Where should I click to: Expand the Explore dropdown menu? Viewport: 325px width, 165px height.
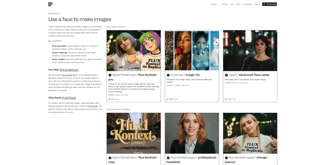coord(215,4)
